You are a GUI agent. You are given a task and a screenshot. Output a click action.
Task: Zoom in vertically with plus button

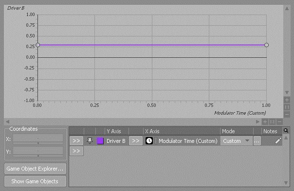[287, 100]
